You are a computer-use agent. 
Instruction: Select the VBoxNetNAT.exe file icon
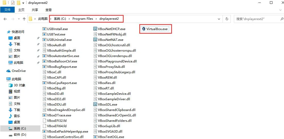pos(95,40)
